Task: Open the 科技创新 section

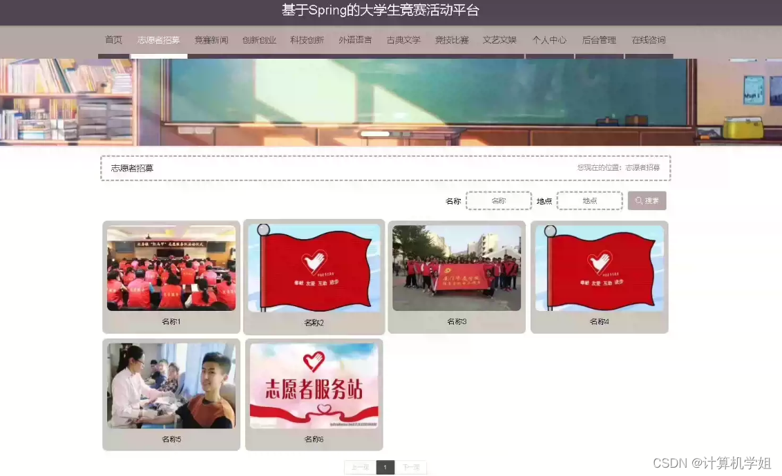Action: pos(307,40)
